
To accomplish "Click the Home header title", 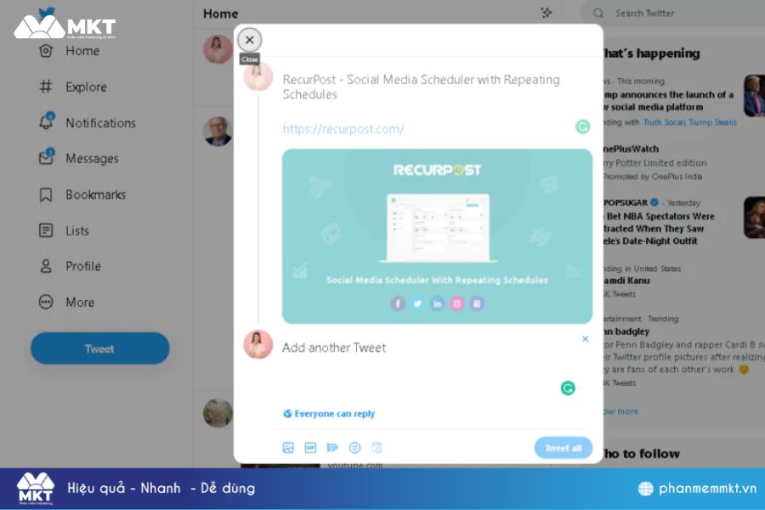I will click(220, 14).
